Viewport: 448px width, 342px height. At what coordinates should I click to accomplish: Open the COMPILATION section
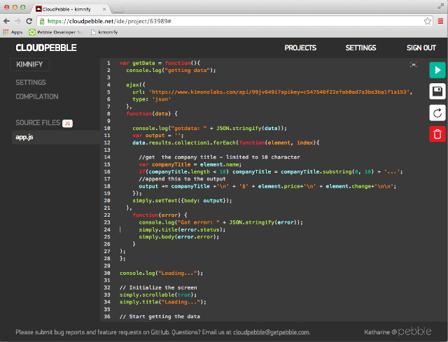click(x=37, y=97)
